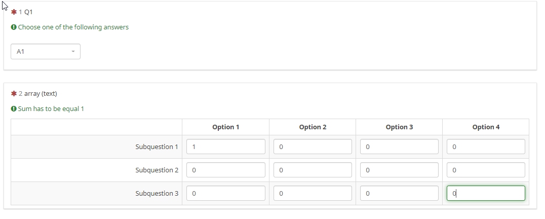545x219 pixels.
Task: Click the 'Option 4' column header
Action: pos(486,127)
